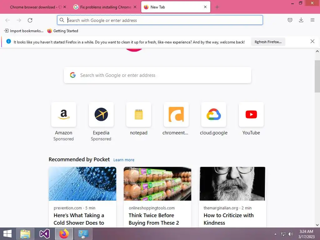Click the scrollbar up arrow
Image resolution: width=320 pixels, height=240 pixels.
pos(317,51)
